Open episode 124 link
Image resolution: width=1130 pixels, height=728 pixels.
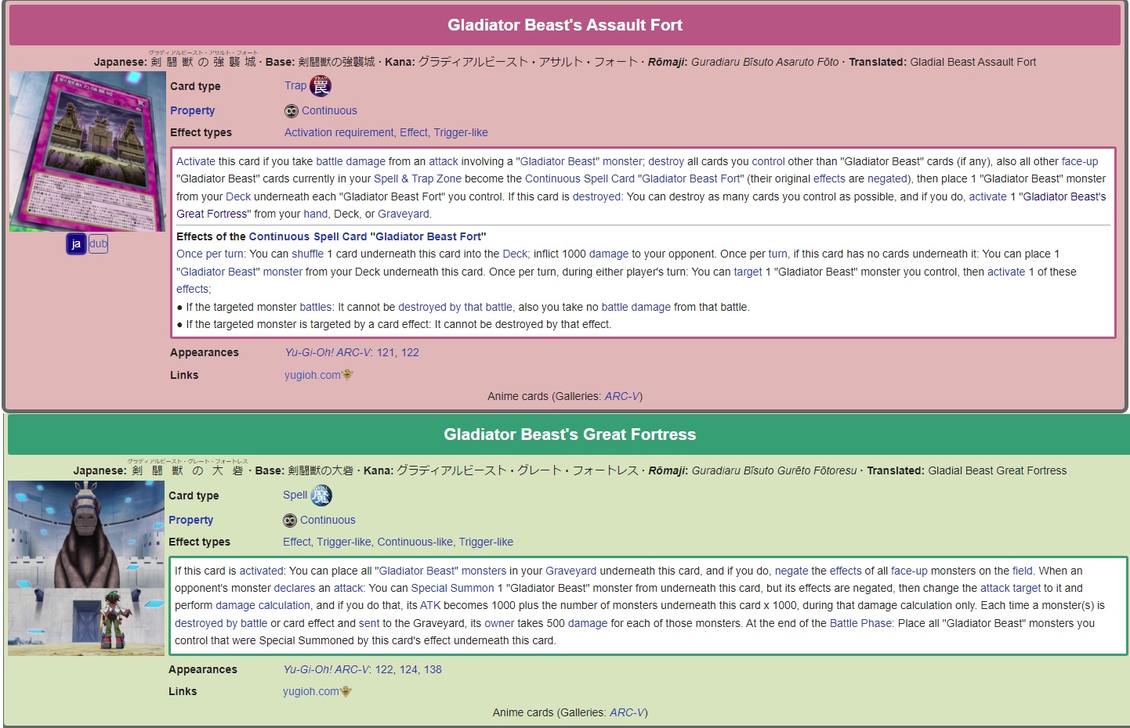[408, 670]
